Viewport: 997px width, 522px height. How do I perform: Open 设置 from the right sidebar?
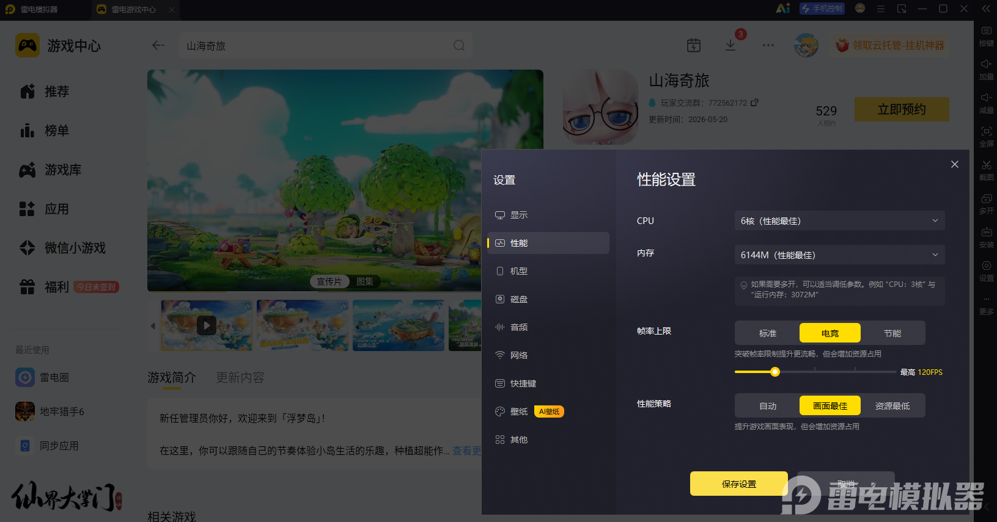[x=986, y=271]
